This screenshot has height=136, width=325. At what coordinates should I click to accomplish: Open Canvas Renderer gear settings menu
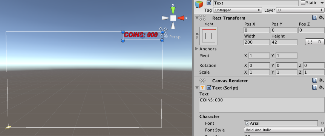321,80
